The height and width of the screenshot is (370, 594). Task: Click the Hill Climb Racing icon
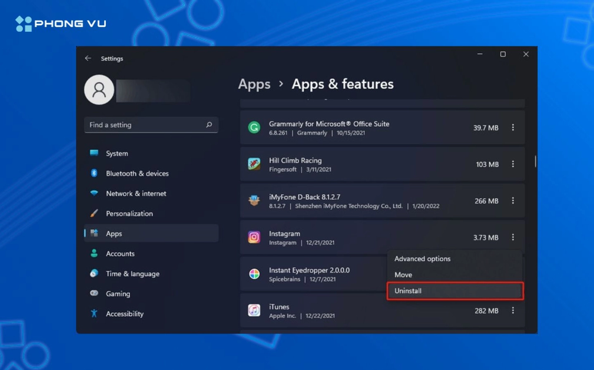[254, 164]
